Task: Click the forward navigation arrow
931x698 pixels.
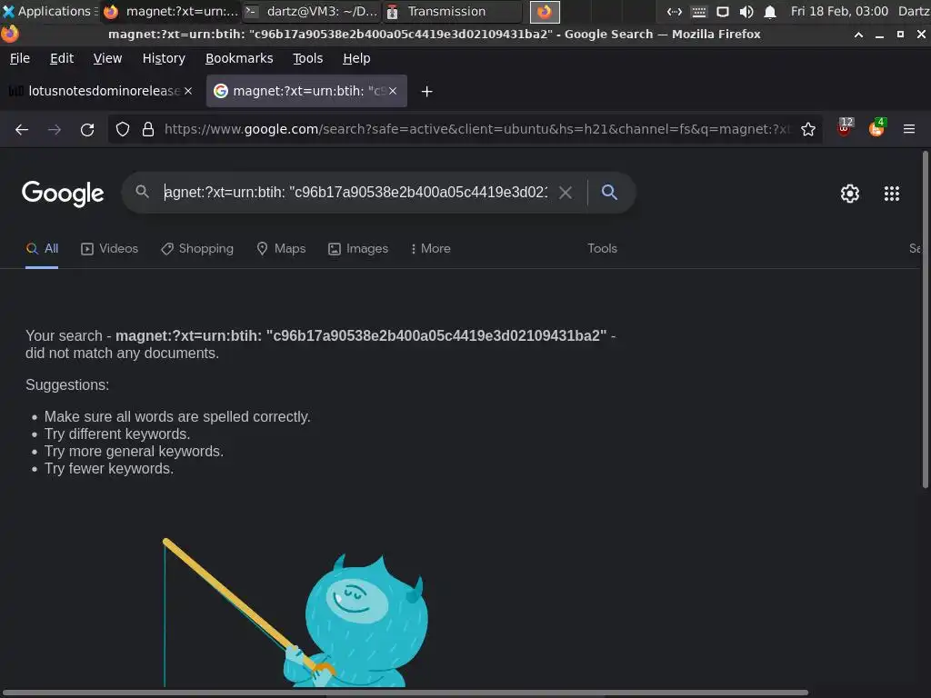Action: pyautogui.click(x=55, y=129)
